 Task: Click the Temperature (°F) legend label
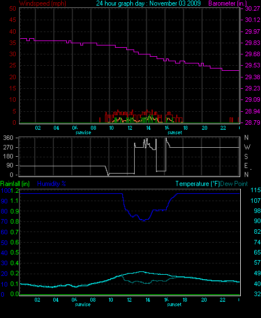pyautogui.click(x=198, y=184)
